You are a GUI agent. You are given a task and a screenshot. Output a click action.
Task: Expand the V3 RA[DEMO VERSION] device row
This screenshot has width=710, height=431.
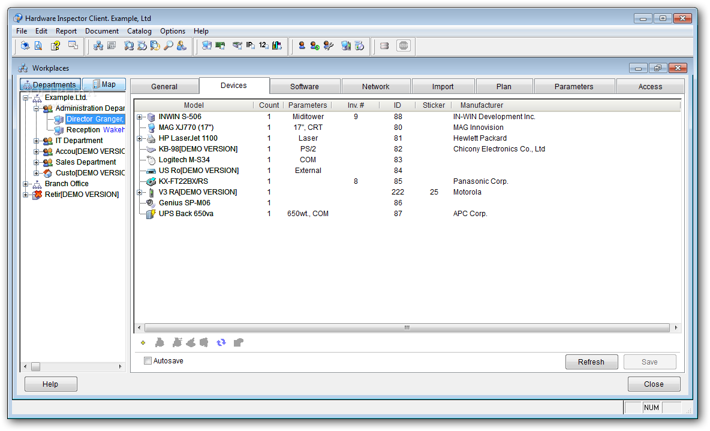[x=140, y=193]
